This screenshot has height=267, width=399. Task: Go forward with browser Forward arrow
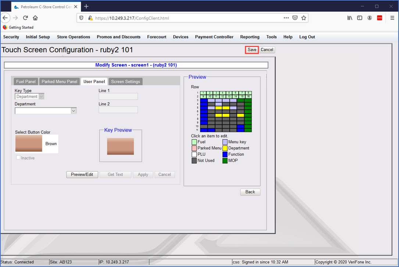[15, 18]
